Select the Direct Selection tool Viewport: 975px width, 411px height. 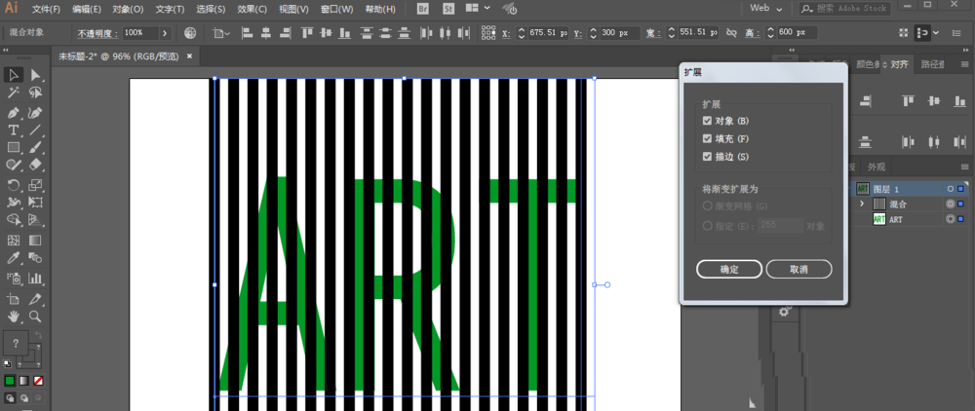coord(35,75)
